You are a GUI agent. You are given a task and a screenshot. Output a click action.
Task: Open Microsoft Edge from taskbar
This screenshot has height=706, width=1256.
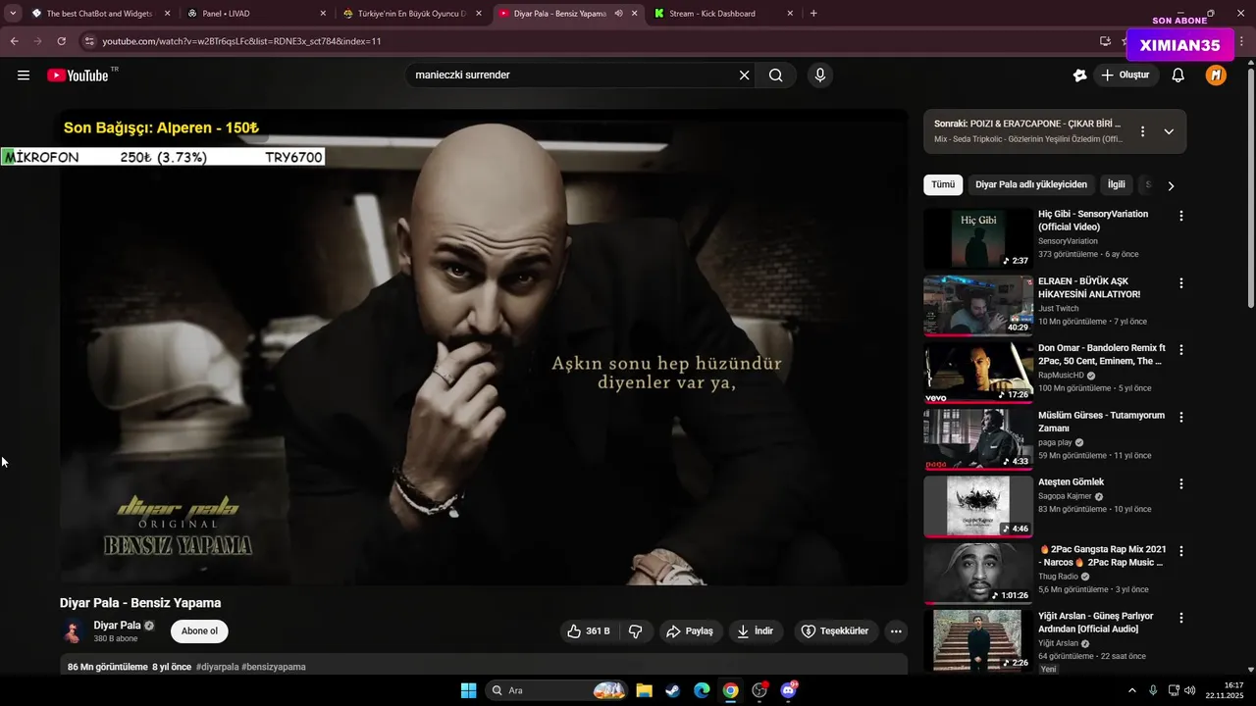[702, 690]
